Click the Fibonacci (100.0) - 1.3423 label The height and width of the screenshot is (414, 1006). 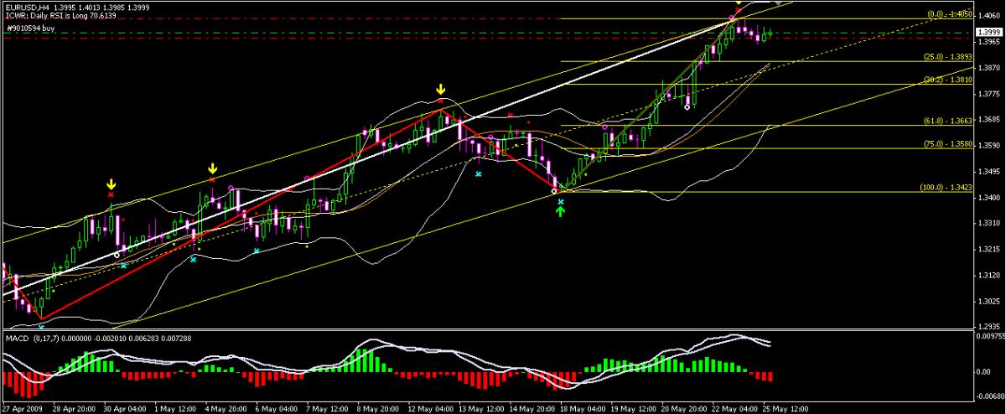pyautogui.click(x=946, y=188)
